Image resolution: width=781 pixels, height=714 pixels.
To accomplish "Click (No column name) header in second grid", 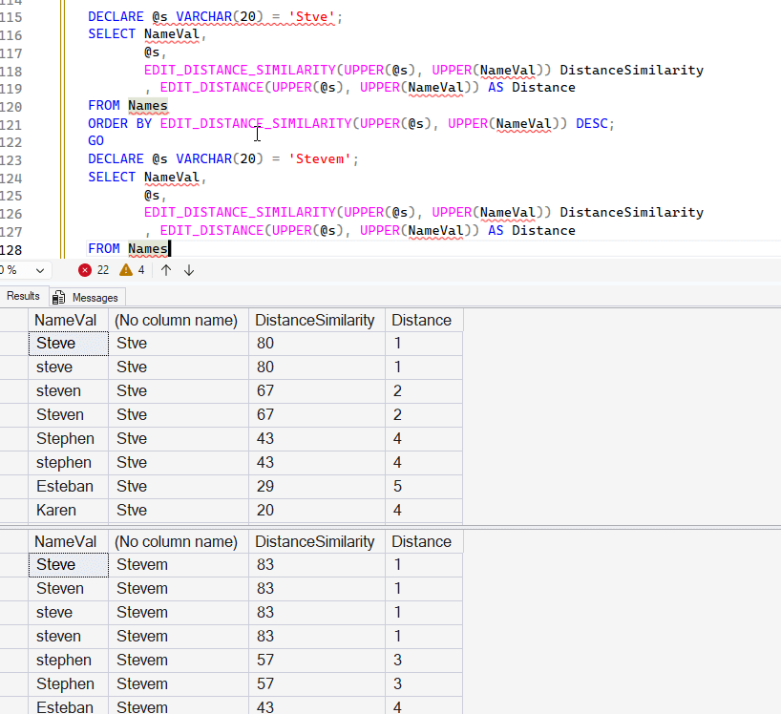I will click(176, 541).
